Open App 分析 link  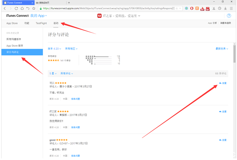click(x=212, y=23)
